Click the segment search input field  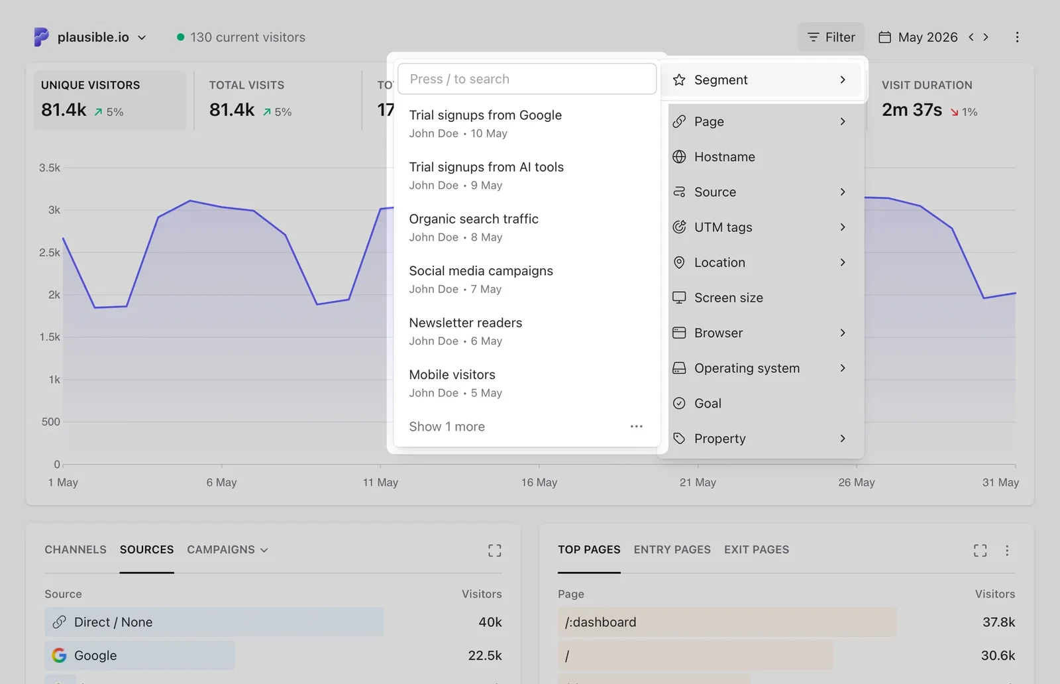pos(527,79)
